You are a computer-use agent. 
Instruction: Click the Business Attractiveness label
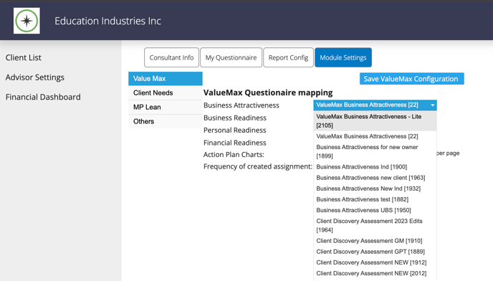pos(241,105)
